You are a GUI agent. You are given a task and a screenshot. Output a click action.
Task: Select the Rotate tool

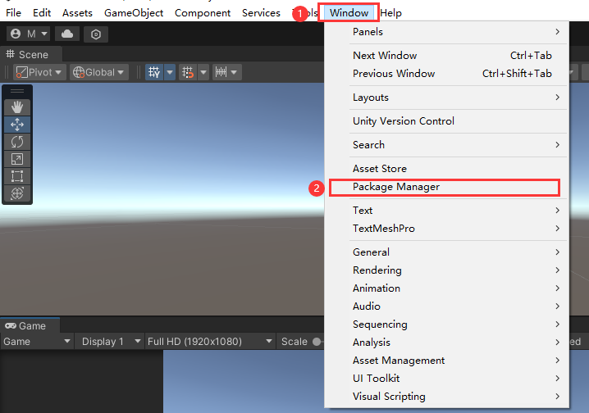point(17,142)
